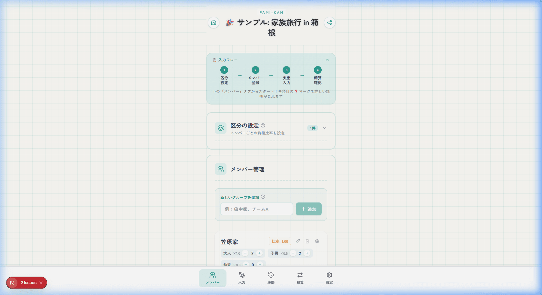The height and width of the screenshot is (295, 542).
Task: Open 履歴 with the clock history icon
Action: click(271, 278)
